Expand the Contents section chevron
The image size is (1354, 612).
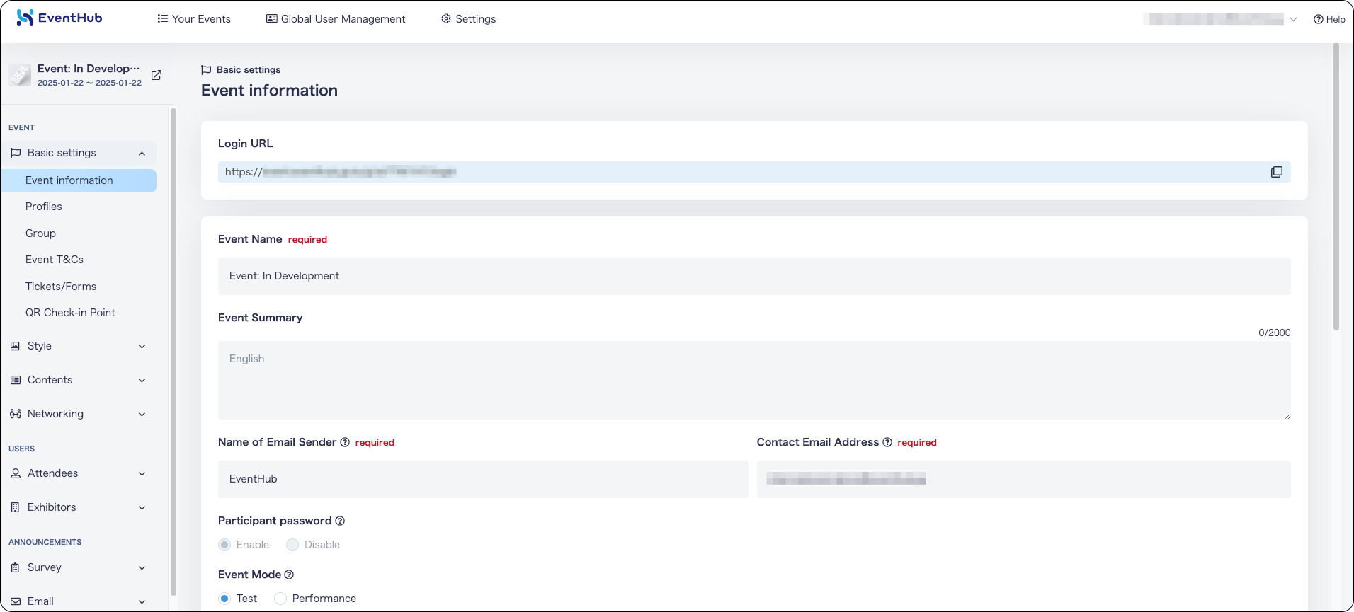(142, 381)
